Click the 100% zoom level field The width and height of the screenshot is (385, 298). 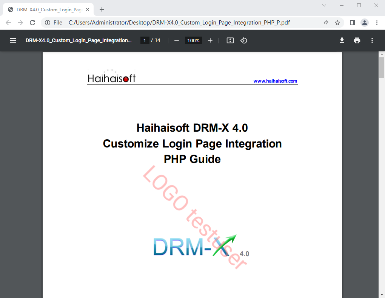(193, 40)
